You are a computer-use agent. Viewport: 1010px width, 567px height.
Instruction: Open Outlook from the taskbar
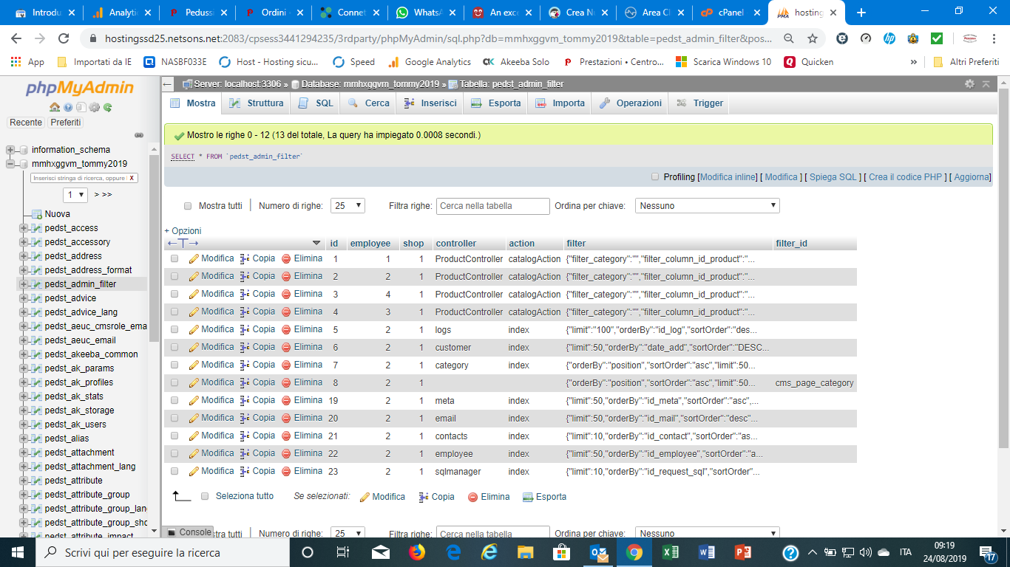click(x=598, y=552)
